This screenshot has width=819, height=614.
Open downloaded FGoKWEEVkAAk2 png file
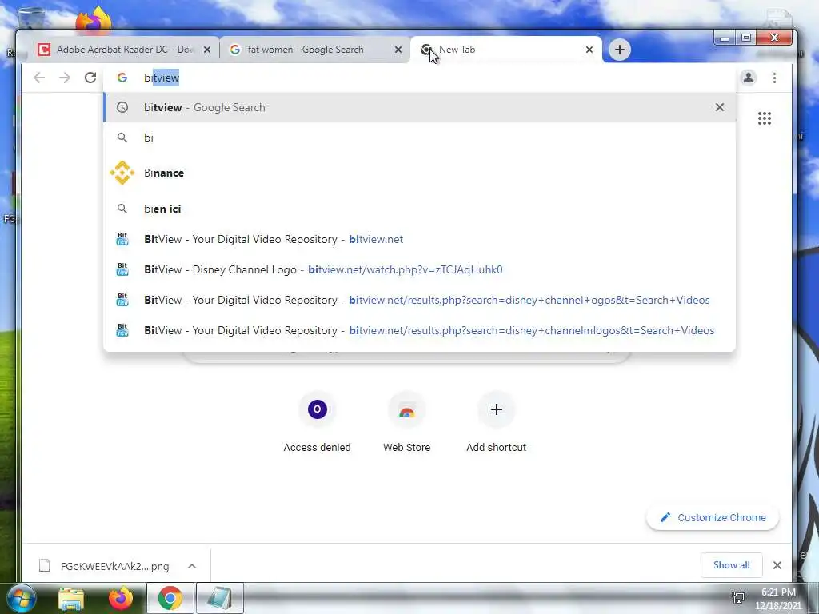tap(105, 566)
